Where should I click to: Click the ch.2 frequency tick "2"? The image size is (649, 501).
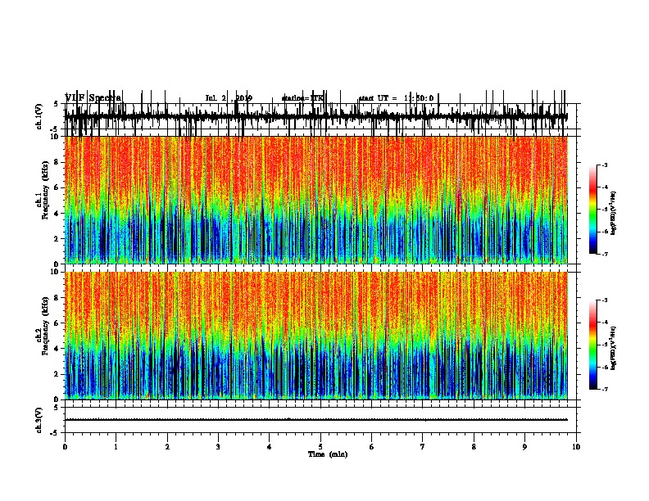(57, 374)
